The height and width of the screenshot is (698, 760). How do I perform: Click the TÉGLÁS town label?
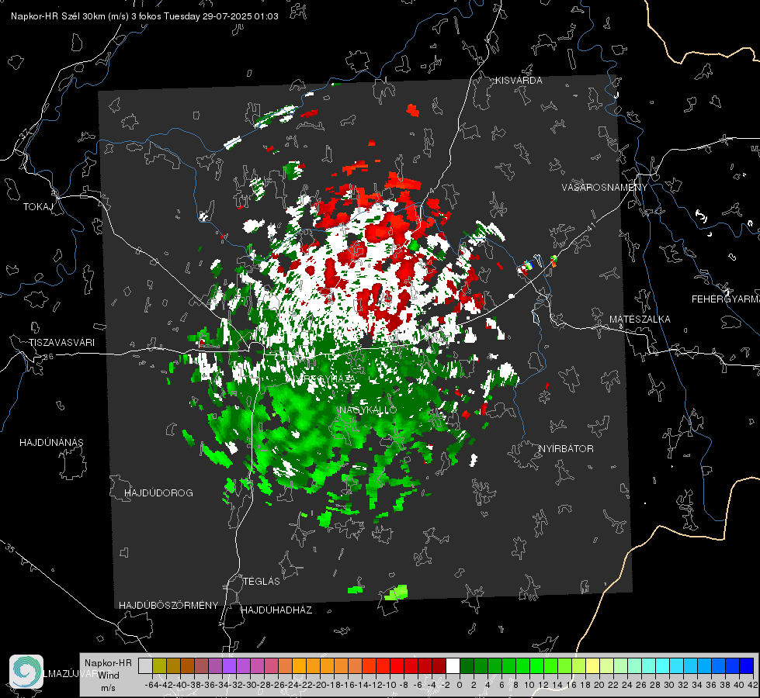click(x=262, y=582)
